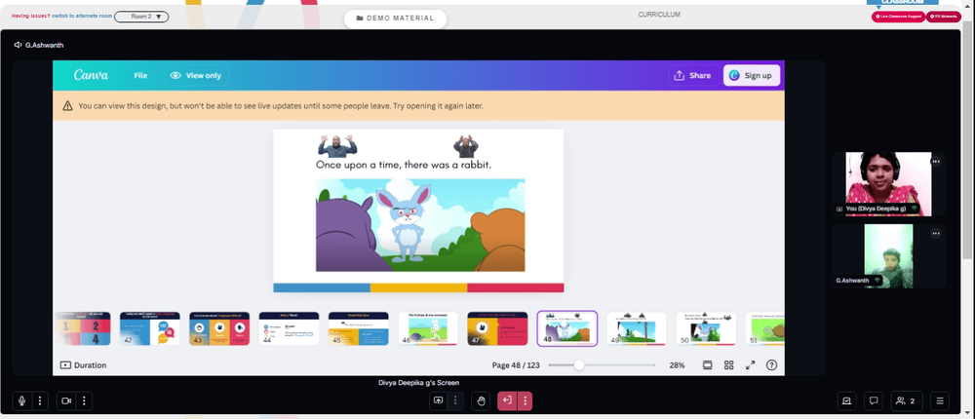Select slide thumbnail 42
Viewport: 975px width, 419px height.
[x=150, y=328]
